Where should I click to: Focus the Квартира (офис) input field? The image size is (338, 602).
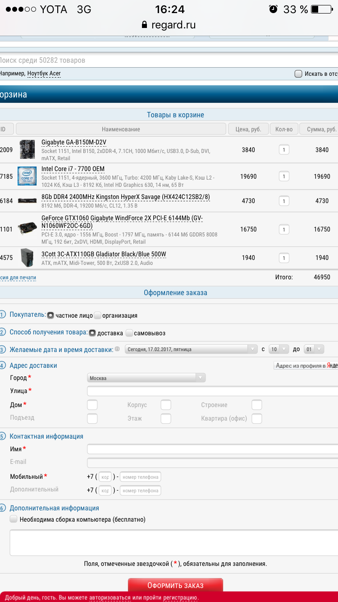(x=257, y=418)
